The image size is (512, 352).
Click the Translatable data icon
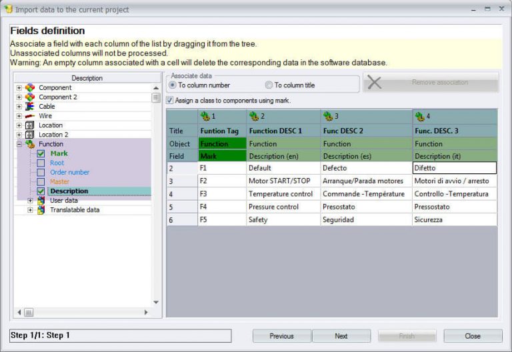41,210
